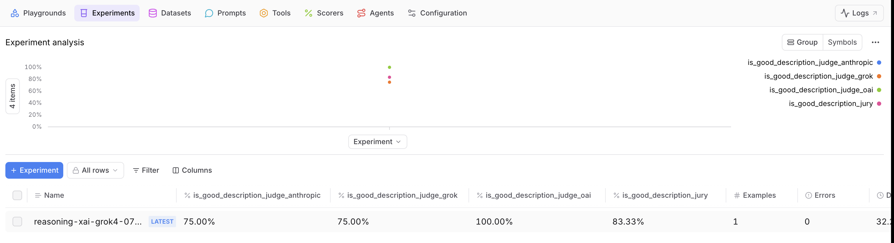
Task: Switch to the Experiments tab
Action: click(107, 13)
